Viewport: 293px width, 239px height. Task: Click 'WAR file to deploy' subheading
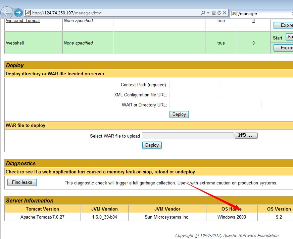pyautogui.click(x=26, y=125)
